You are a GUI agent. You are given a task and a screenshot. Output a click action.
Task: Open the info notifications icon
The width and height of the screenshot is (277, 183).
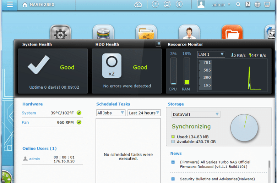click(x=179, y=4)
